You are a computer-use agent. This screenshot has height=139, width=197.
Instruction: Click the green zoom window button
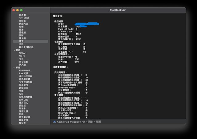pyautogui.click(x=22, y=10)
